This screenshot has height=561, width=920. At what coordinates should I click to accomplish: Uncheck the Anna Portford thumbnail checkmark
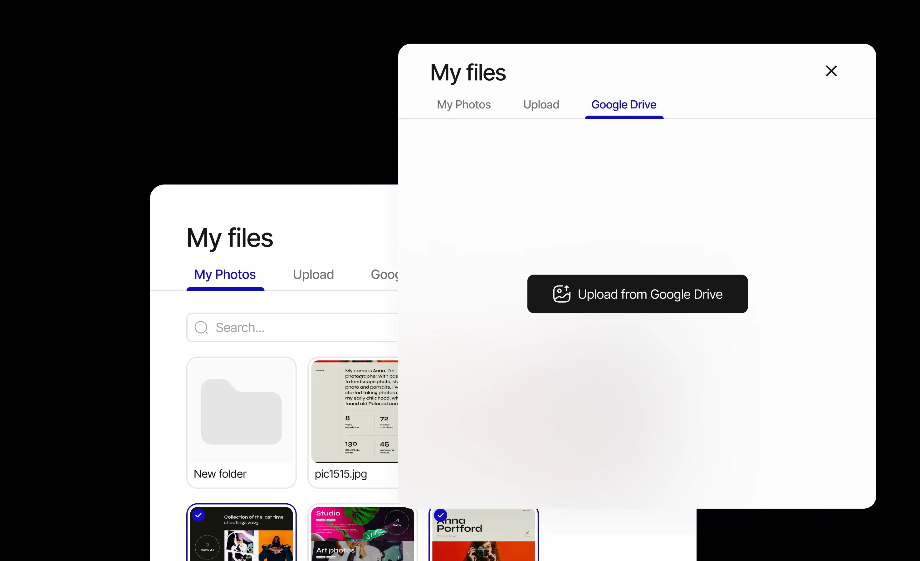point(441,515)
